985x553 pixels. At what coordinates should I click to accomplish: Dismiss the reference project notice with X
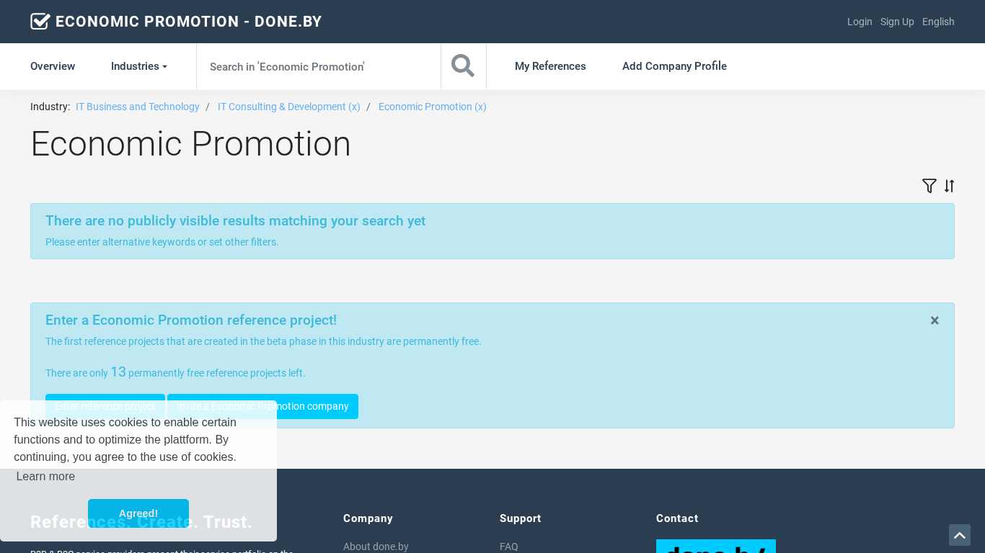[x=935, y=320]
